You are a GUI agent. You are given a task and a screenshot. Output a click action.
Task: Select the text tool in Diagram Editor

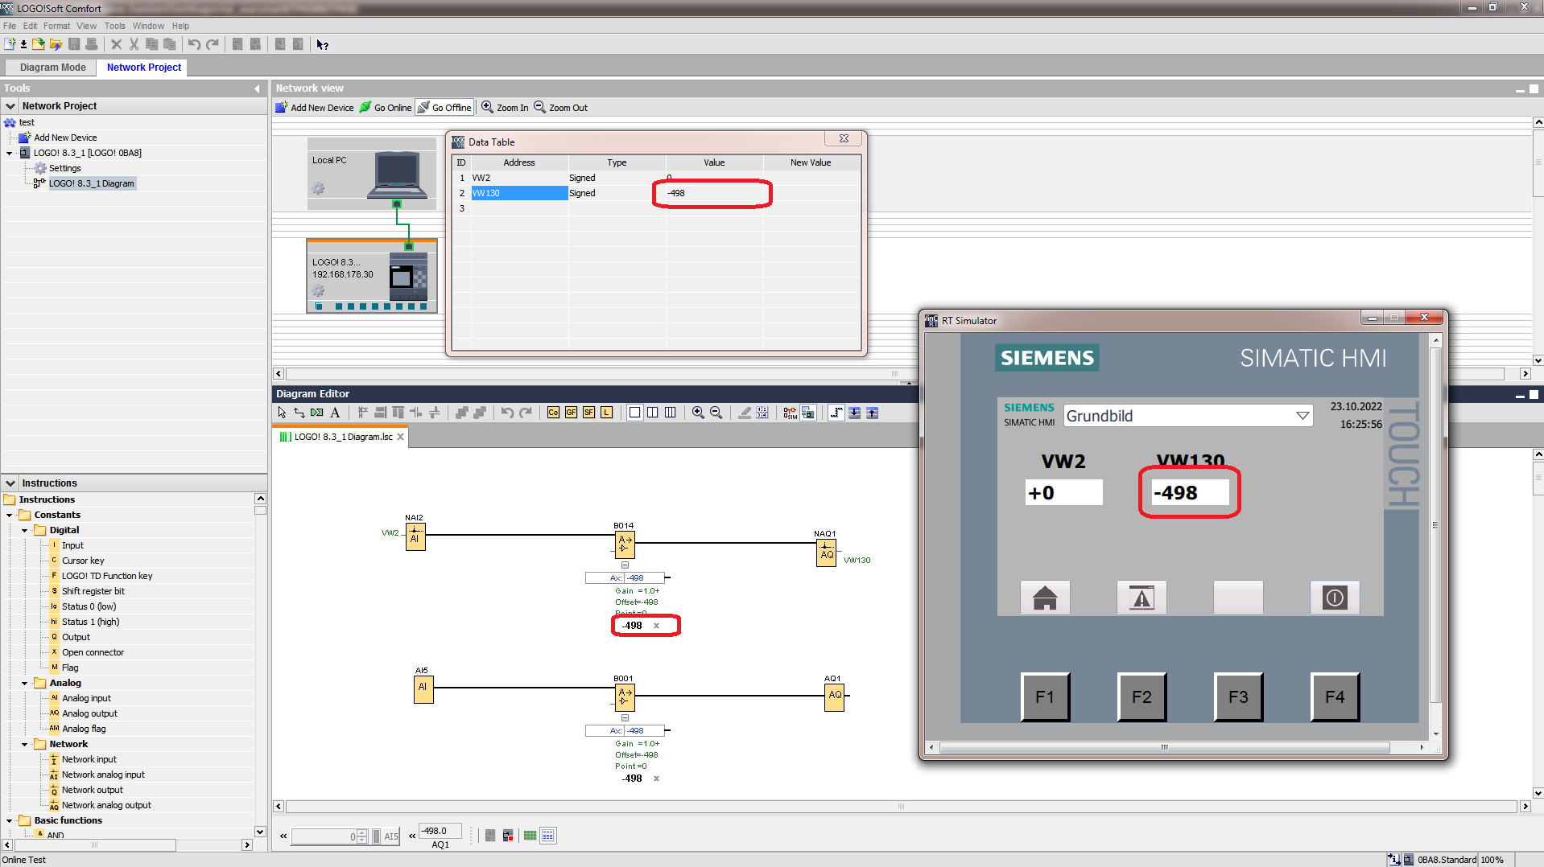coord(335,413)
